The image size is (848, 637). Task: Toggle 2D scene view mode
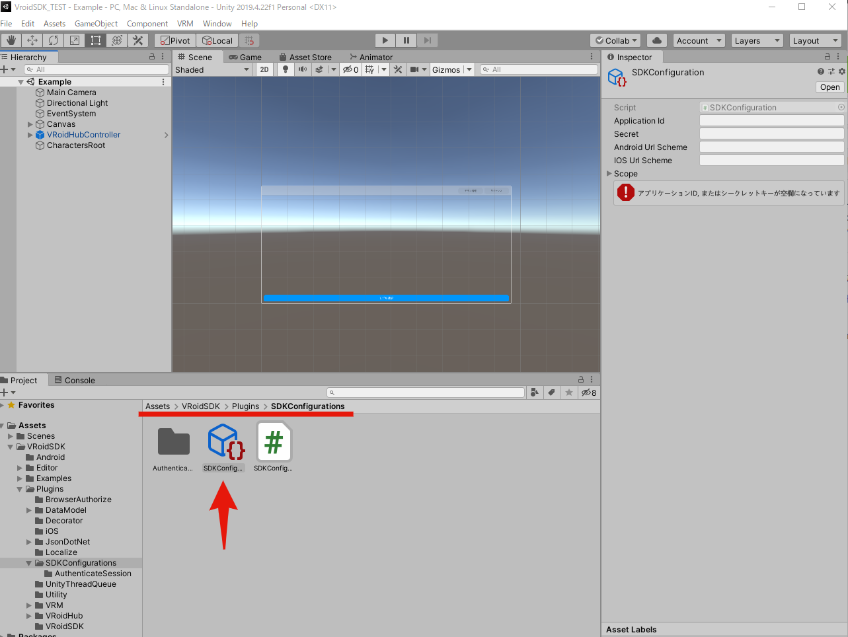tap(264, 69)
